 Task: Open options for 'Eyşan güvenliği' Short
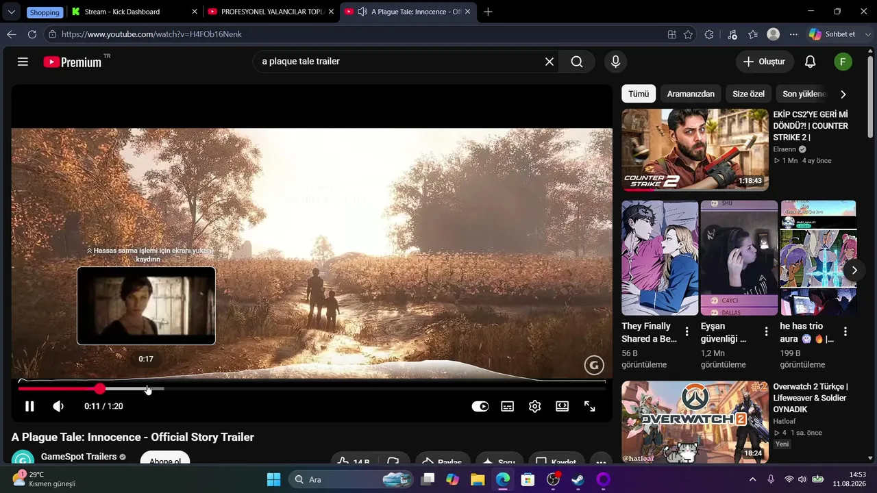[x=767, y=332]
